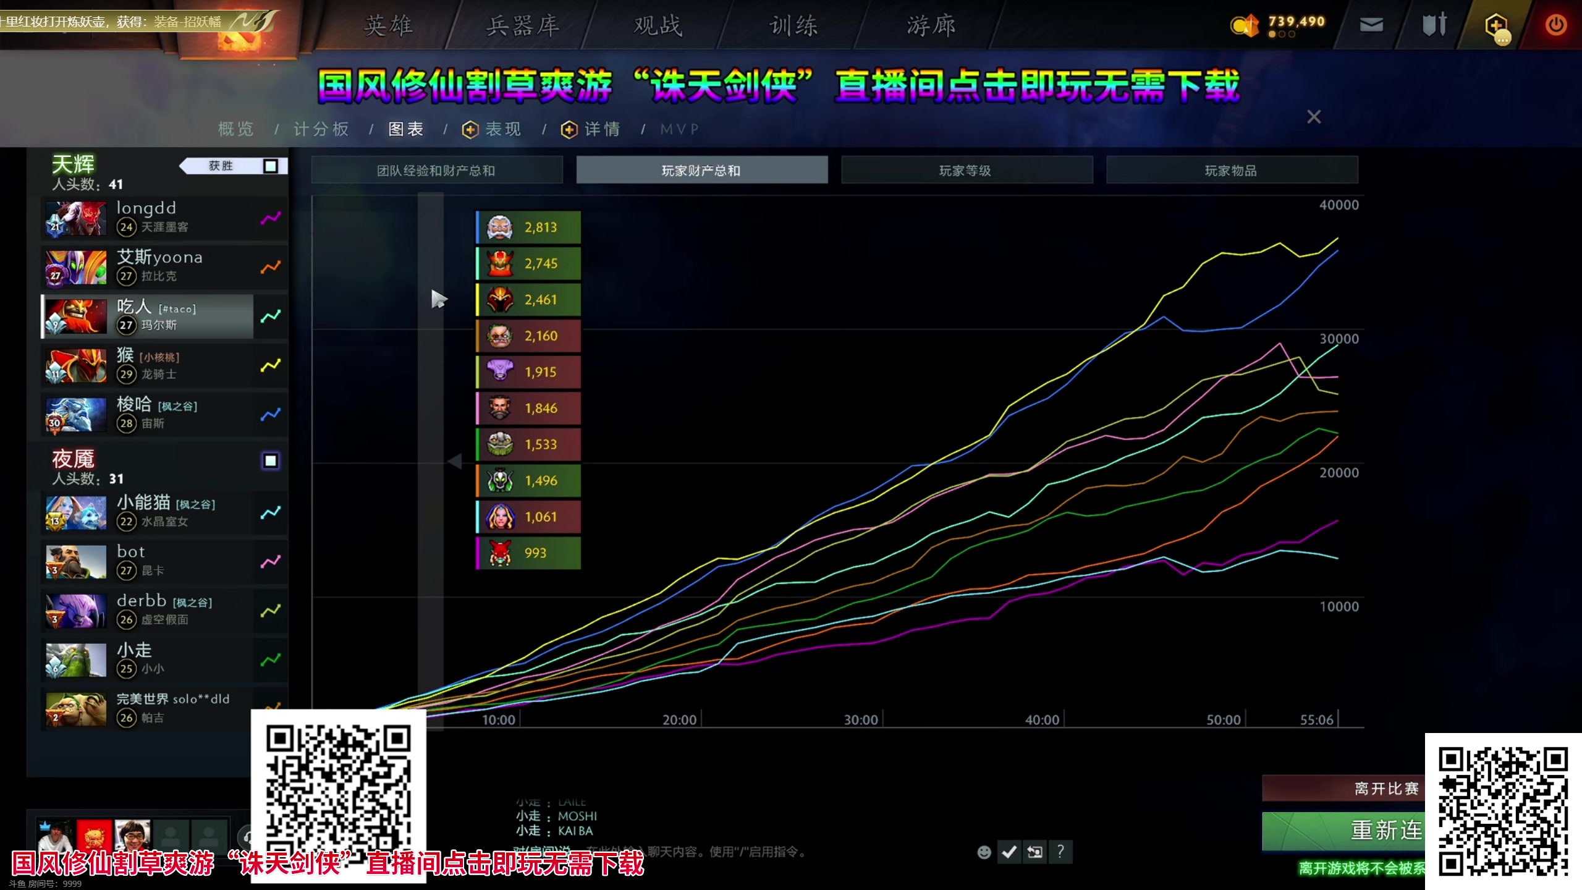Toggle 小走's green graph line
The width and height of the screenshot is (1582, 890).
tap(271, 659)
